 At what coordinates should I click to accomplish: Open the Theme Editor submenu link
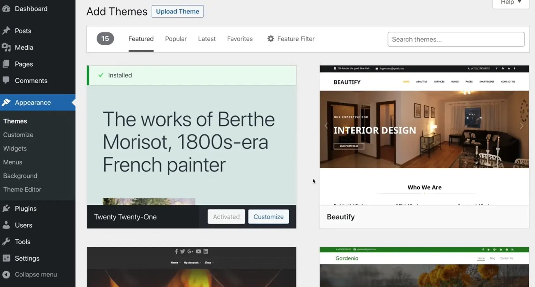tap(22, 190)
